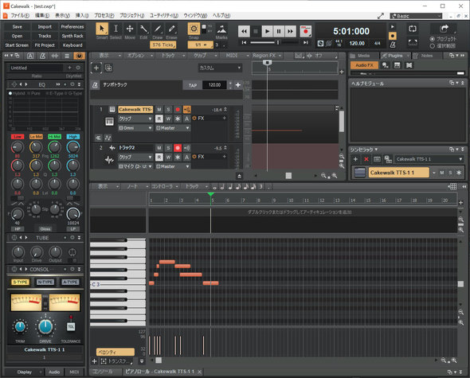This screenshot has height=378, width=470.
Task: Open the 576 Ticks nudge dropdown
Action: (163, 45)
